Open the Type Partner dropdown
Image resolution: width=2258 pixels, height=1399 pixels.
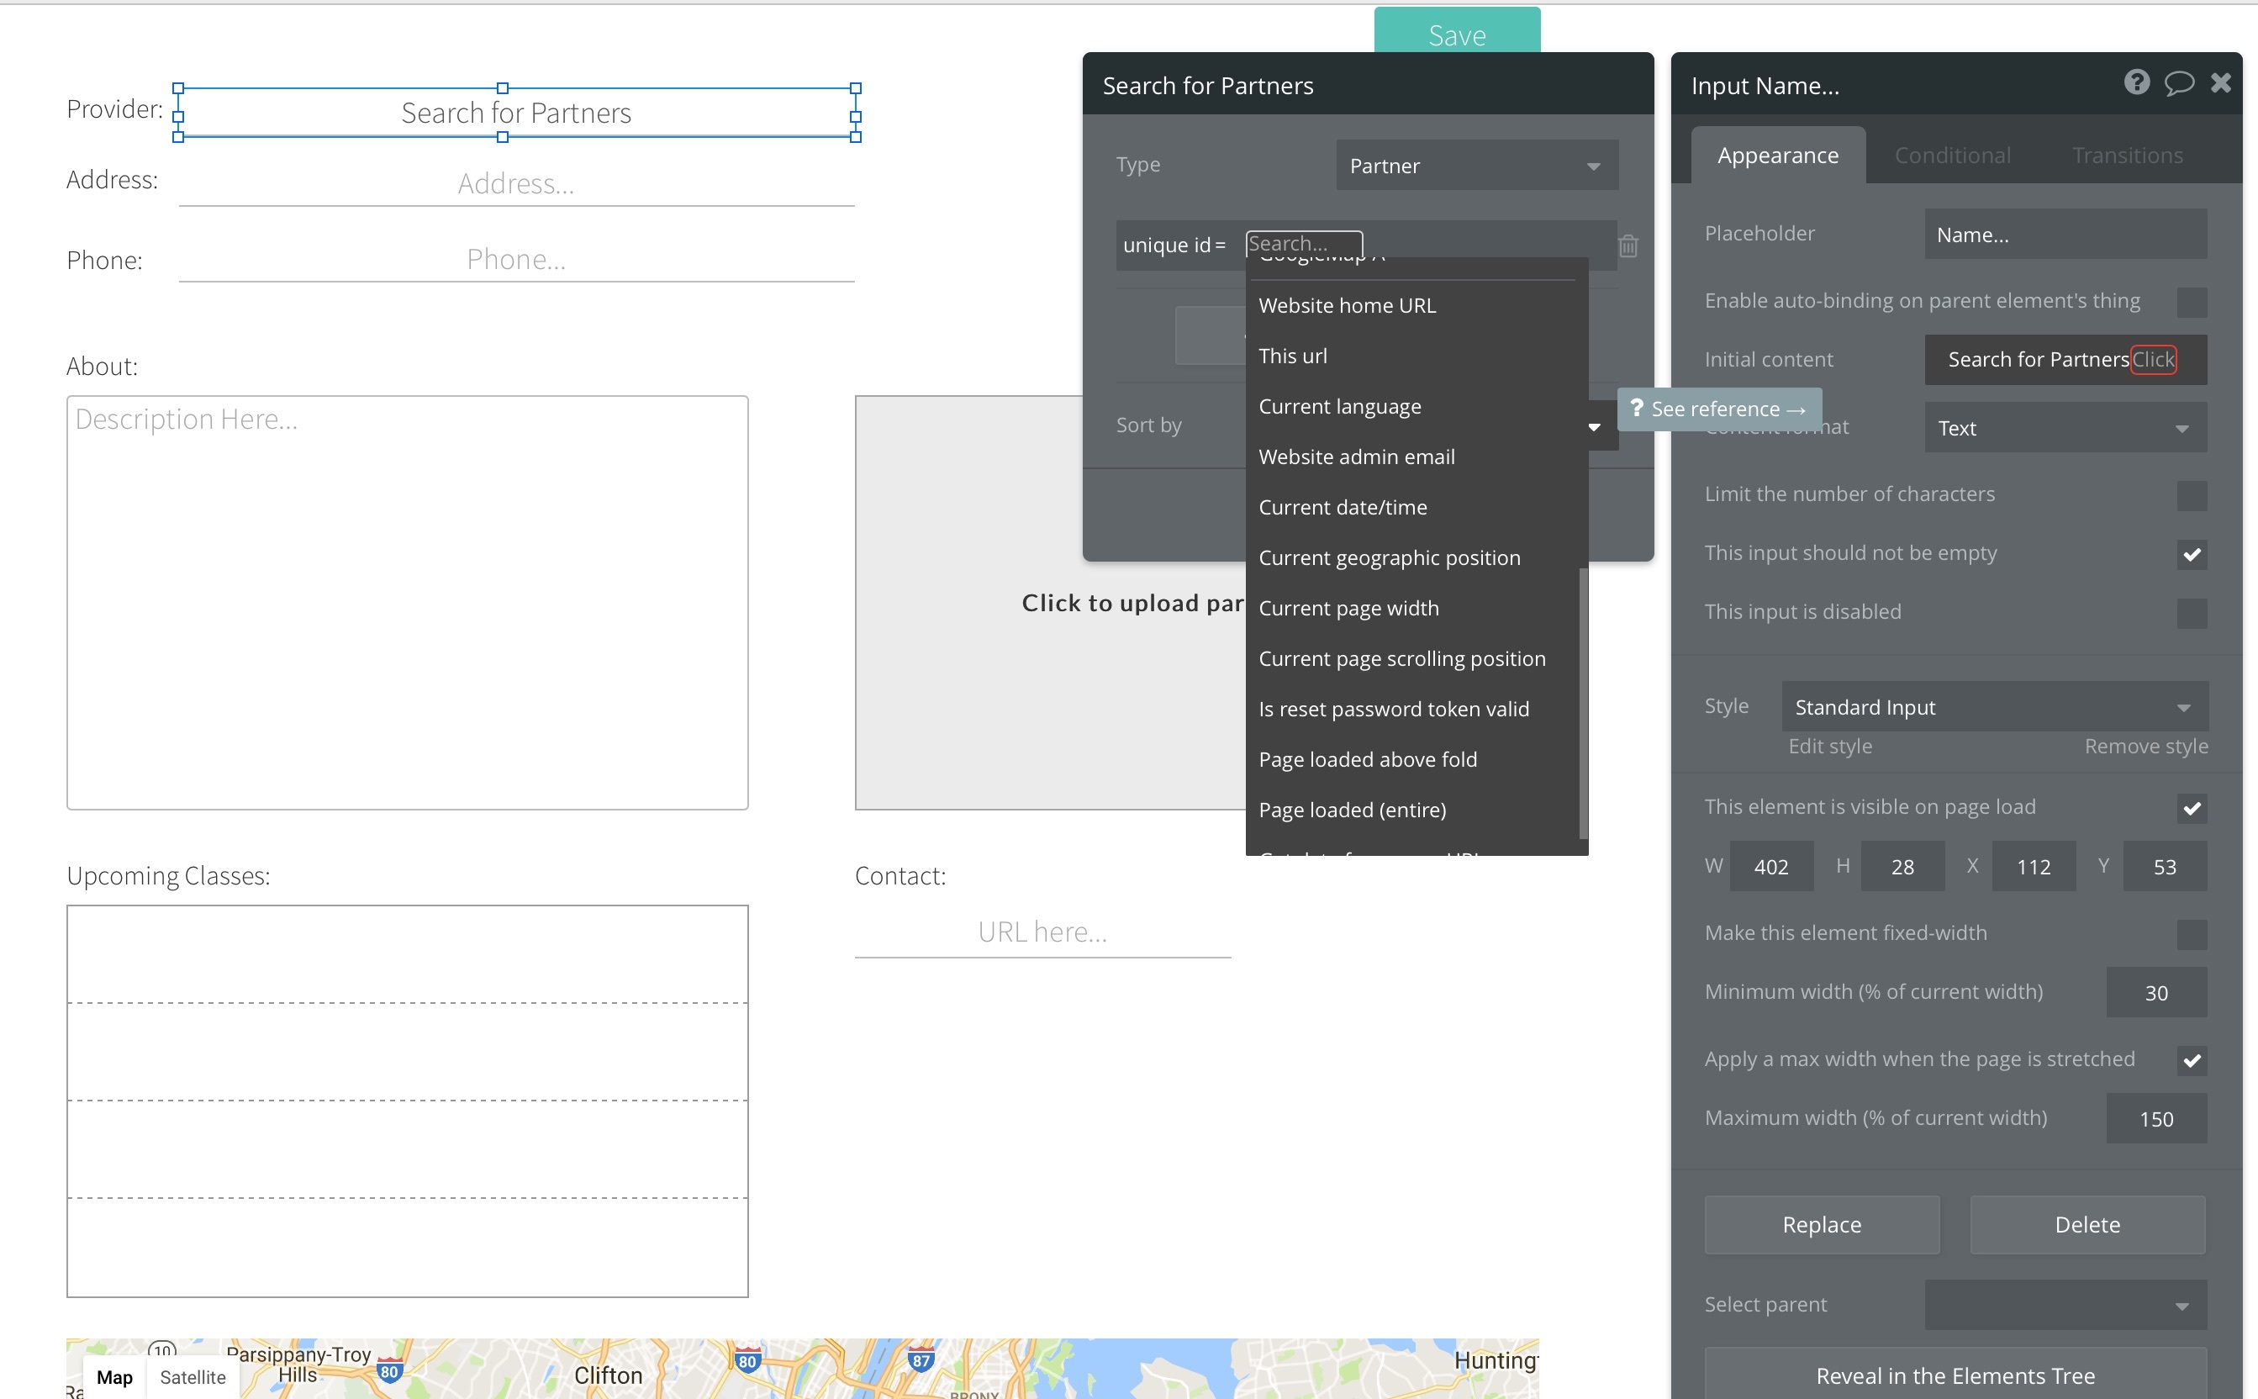coord(1476,166)
